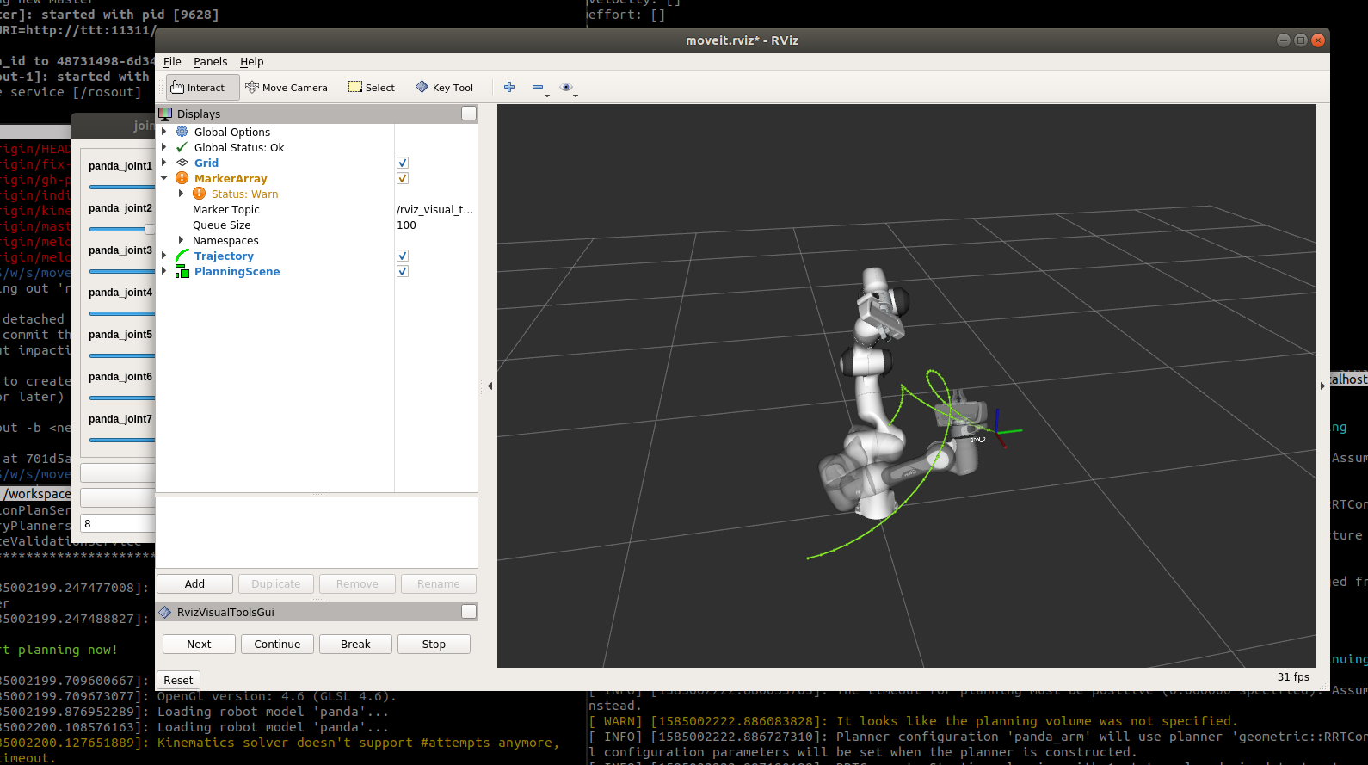Select the Marker Topic property row
Screen dimensions: 1368x765
317,209
